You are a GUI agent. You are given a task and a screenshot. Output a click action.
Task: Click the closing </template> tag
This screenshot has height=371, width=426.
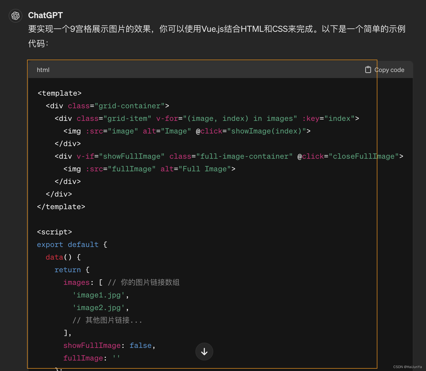coord(61,207)
